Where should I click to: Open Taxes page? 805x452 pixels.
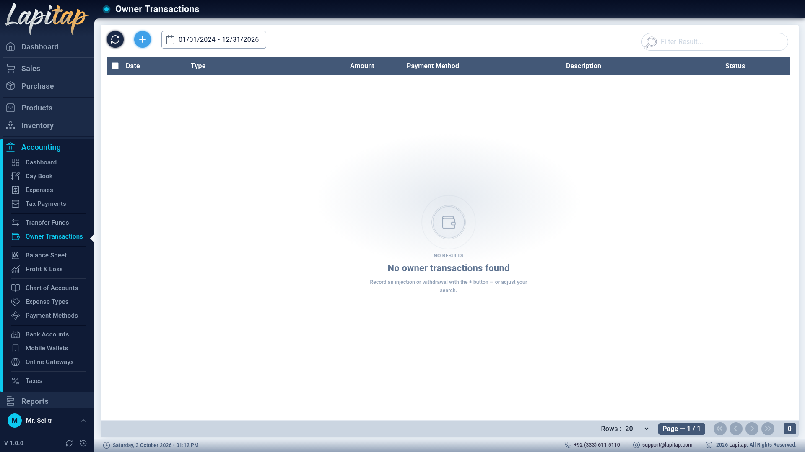tap(48, 381)
